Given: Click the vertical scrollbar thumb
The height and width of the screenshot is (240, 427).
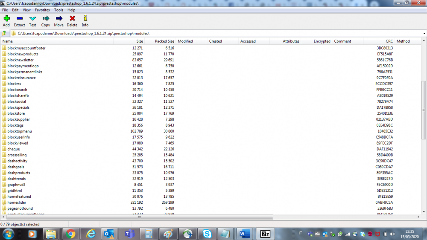Looking at the screenshot, I should click(x=424, y=110).
